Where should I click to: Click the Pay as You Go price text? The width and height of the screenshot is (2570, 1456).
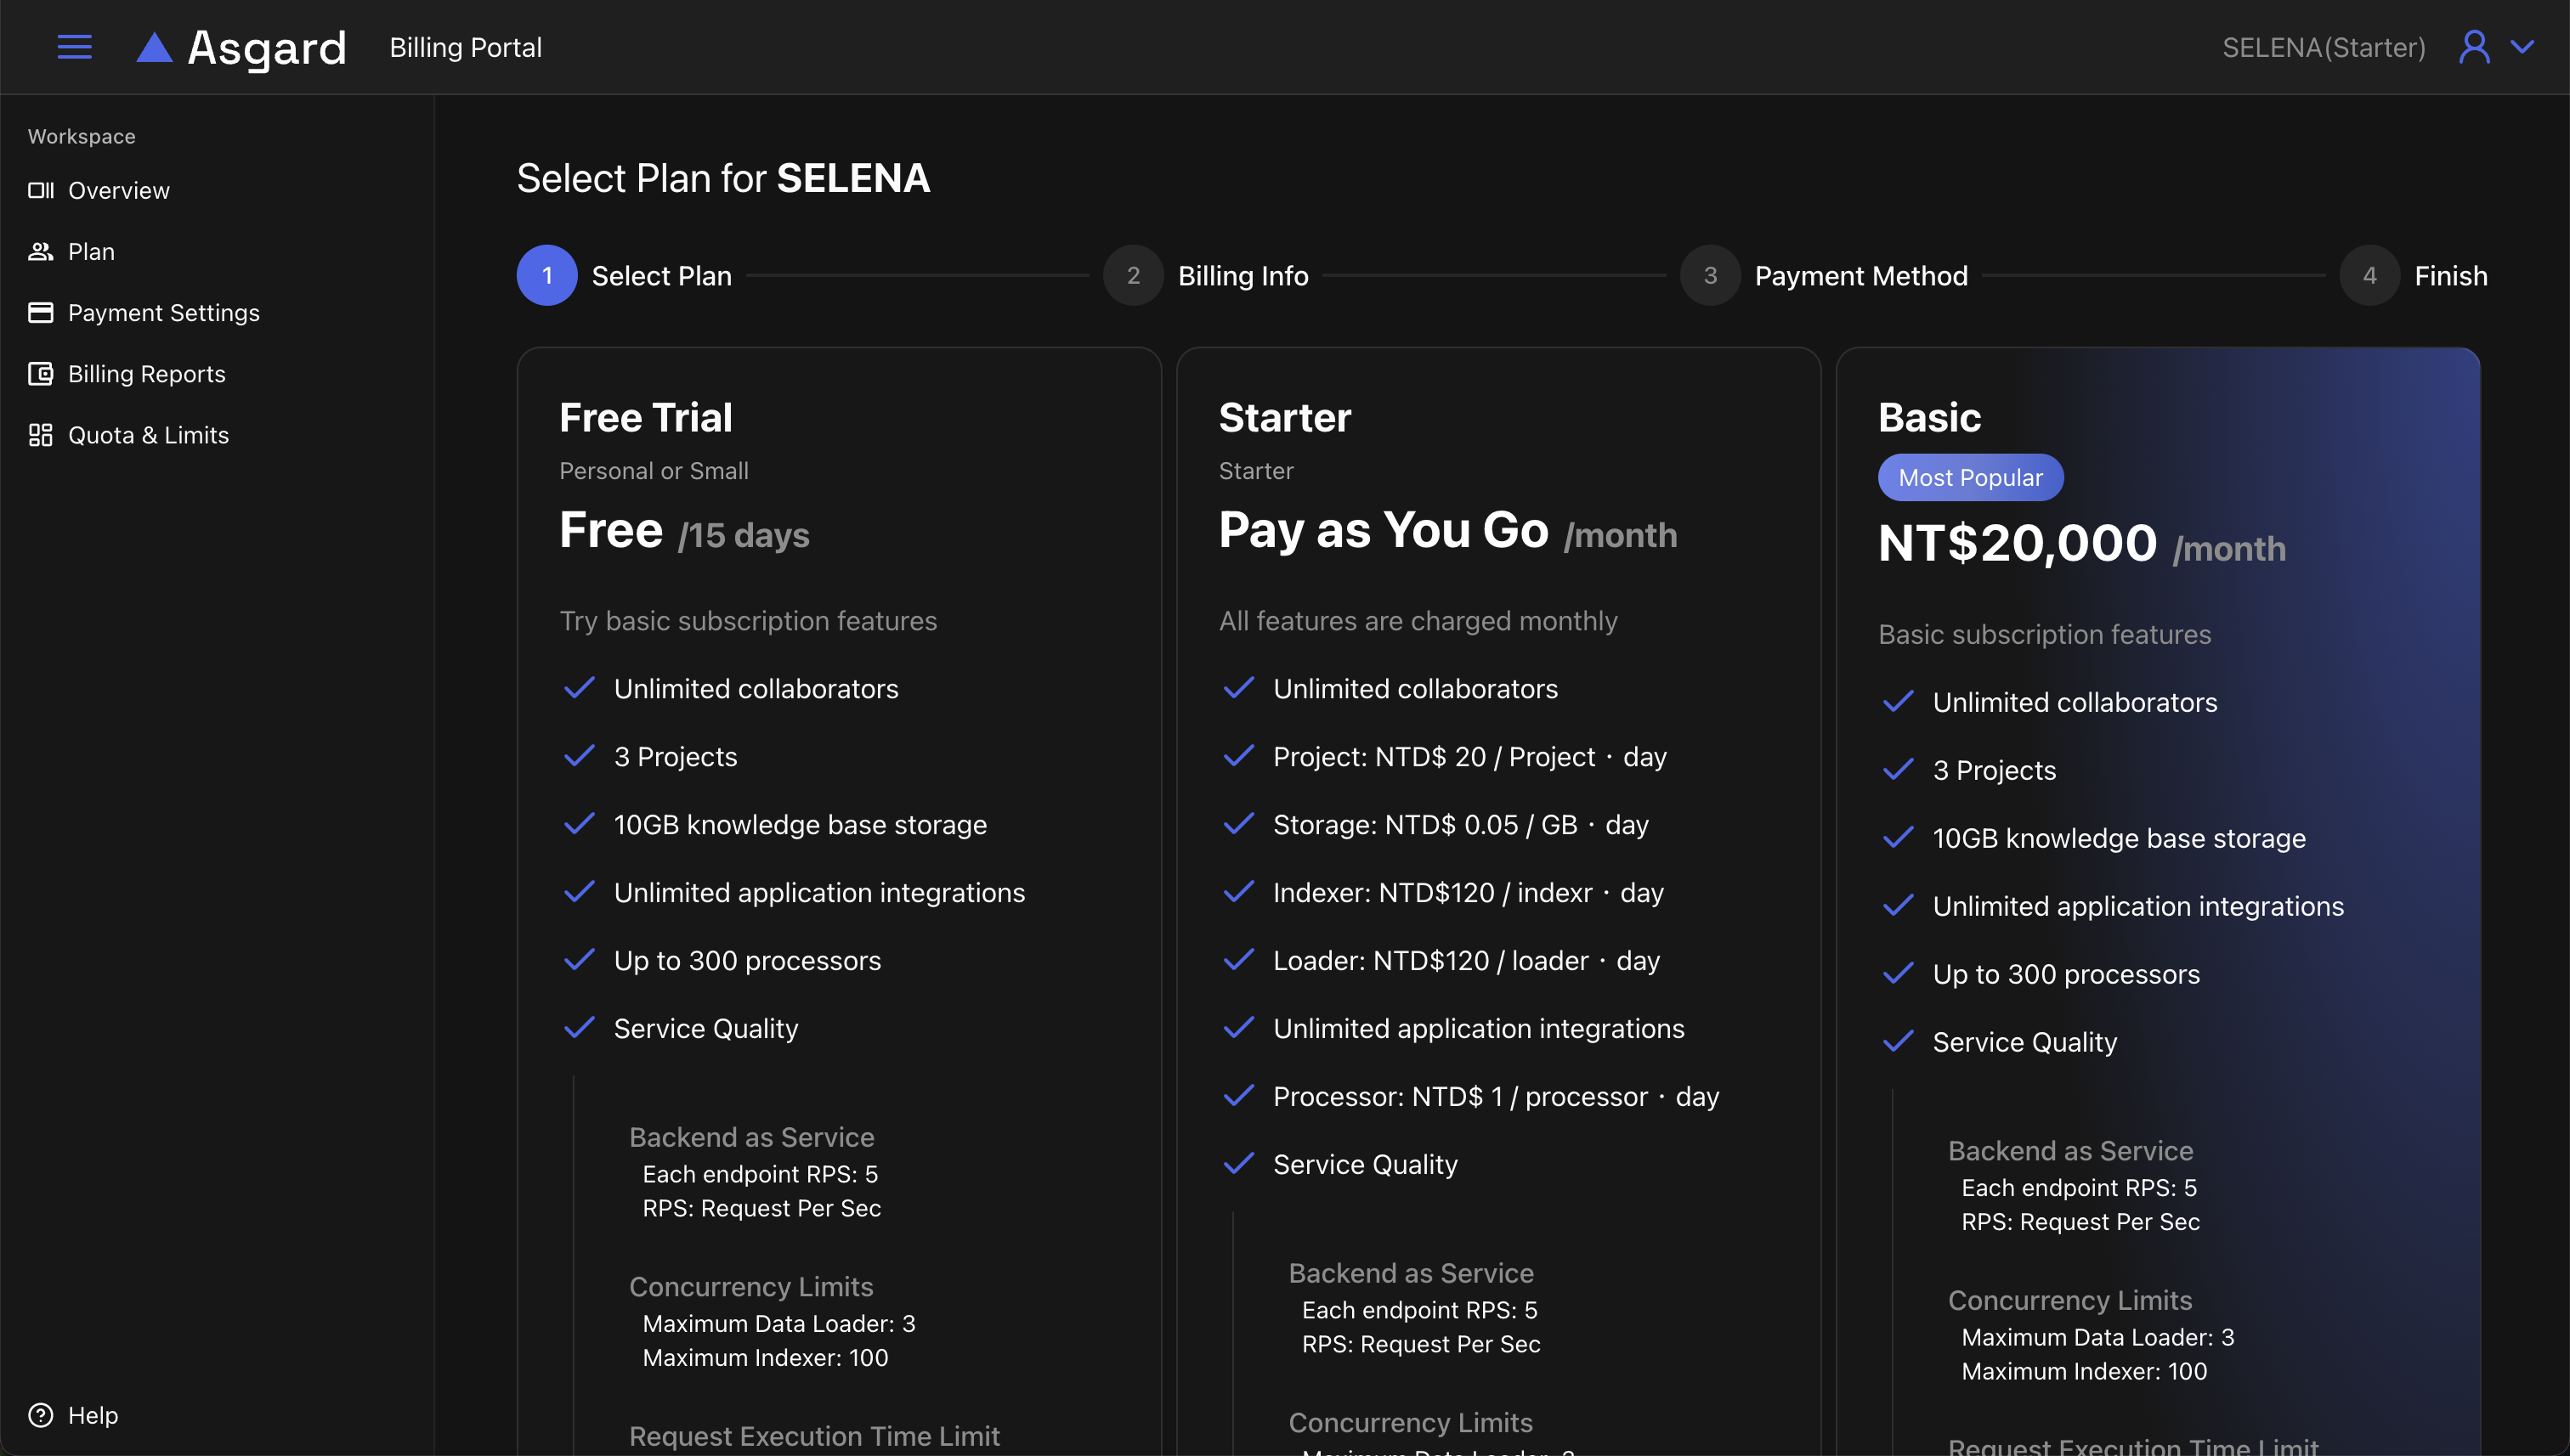pos(1384,530)
